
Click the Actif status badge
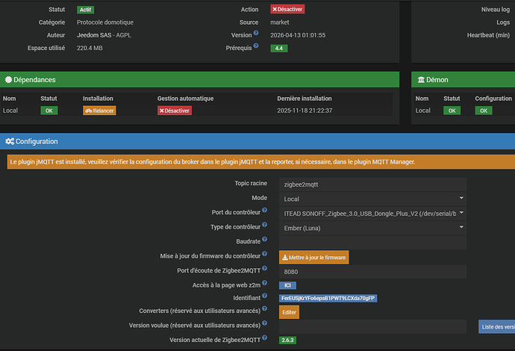click(x=85, y=10)
